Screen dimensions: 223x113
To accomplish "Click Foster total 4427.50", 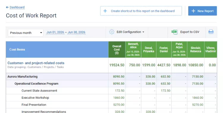I will 164,65.
